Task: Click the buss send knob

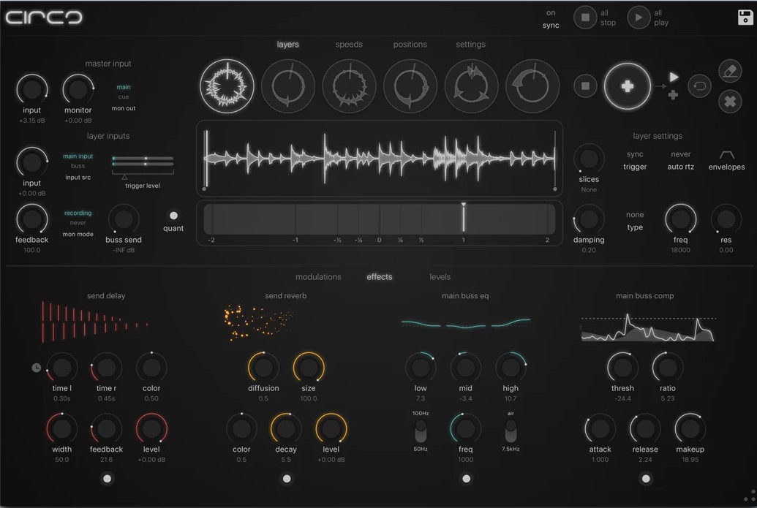Action: pyautogui.click(x=124, y=219)
